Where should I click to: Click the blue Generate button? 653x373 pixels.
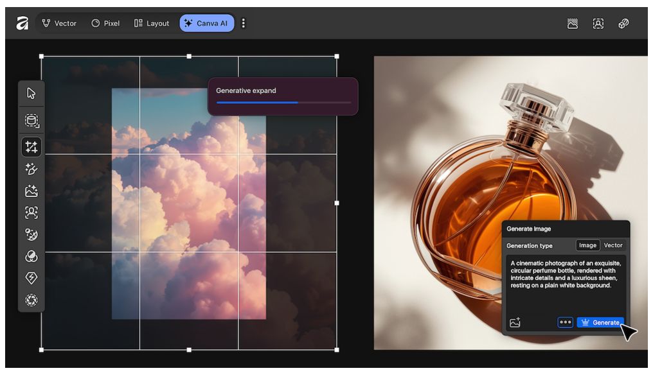600,322
